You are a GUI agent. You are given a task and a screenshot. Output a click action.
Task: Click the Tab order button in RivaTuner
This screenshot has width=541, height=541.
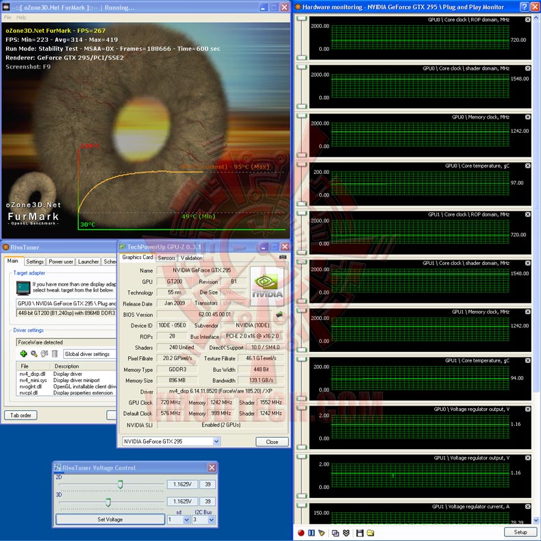click(21, 415)
